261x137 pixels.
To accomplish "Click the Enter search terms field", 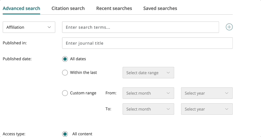I will point(140,27).
